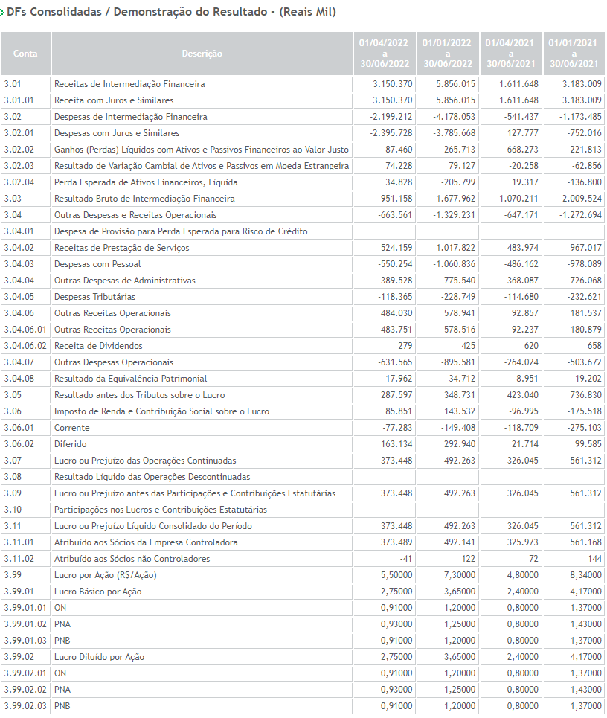Click value -647.171 in row 3.04
Viewport: 607px width, 718px height.
click(520, 215)
